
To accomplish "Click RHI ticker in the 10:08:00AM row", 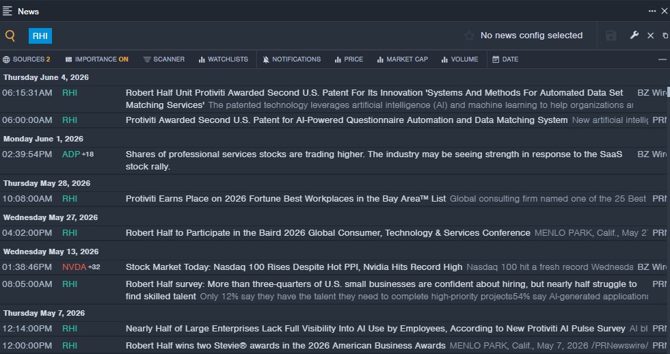I will 70,199.
